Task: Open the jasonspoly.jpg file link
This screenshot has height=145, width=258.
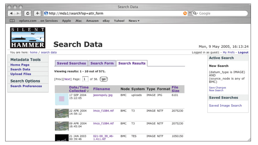Action: pyautogui.click(x=103, y=95)
